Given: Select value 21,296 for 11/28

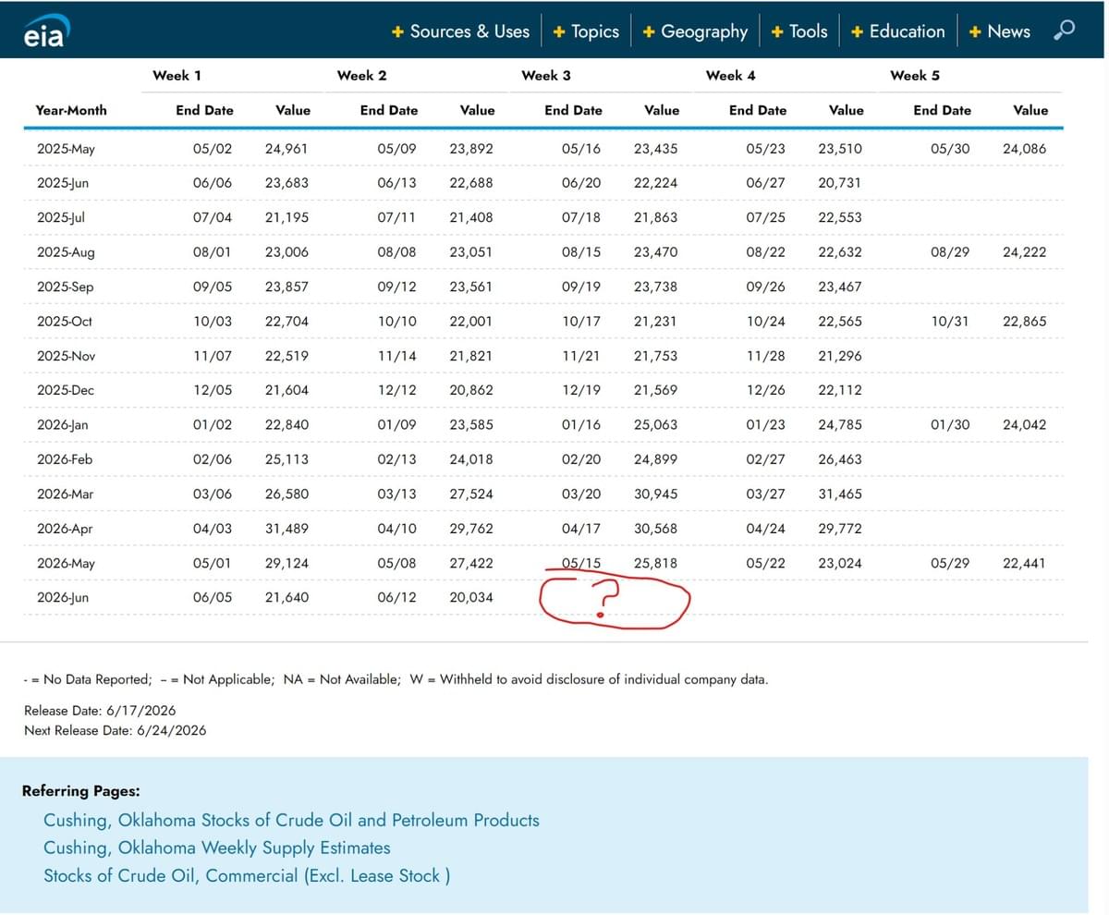Looking at the screenshot, I should [x=840, y=356].
